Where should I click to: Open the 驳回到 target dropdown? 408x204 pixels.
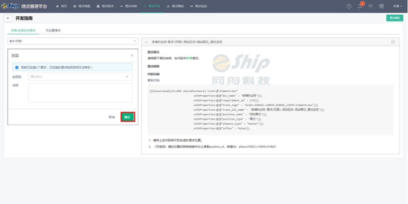point(80,77)
